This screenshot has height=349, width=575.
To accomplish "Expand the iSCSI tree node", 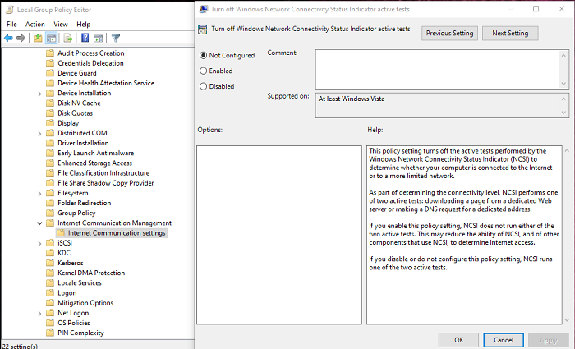I will (40, 243).
